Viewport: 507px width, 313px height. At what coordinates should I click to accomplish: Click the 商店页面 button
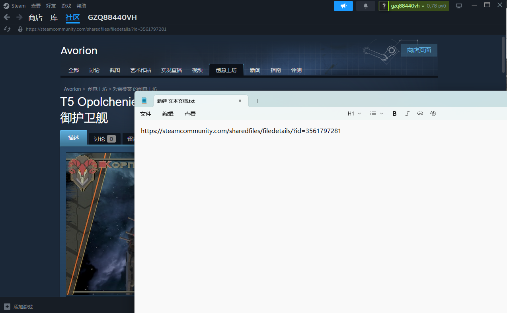419,50
